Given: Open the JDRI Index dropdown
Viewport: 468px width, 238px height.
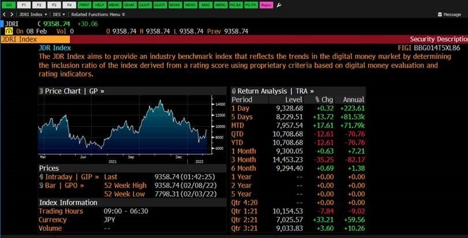Looking at the screenshot, I should (33, 14).
